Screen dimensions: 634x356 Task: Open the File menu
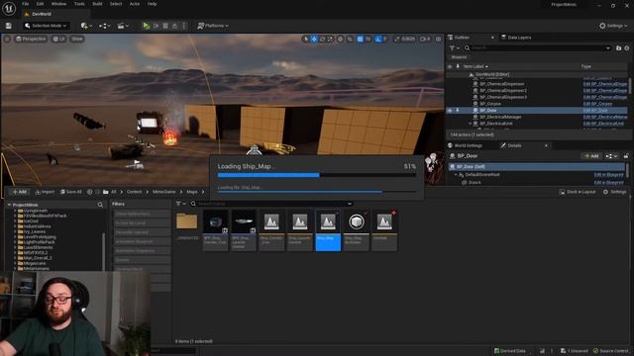click(x=25, y=4)
